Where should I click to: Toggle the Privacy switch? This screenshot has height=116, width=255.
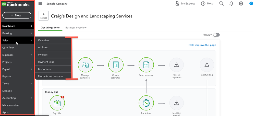216,35
